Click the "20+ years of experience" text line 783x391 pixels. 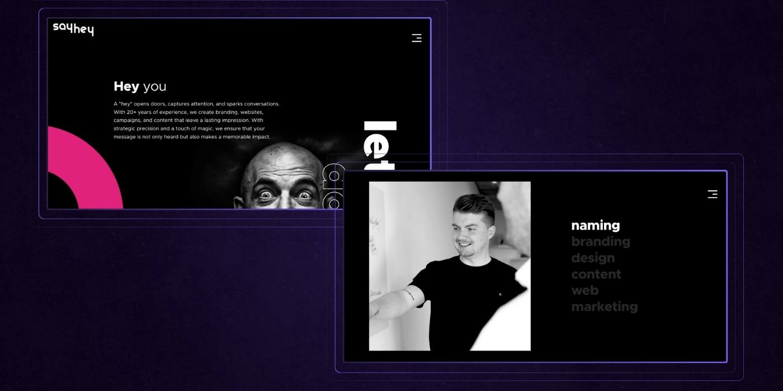(x=157, y=112)
